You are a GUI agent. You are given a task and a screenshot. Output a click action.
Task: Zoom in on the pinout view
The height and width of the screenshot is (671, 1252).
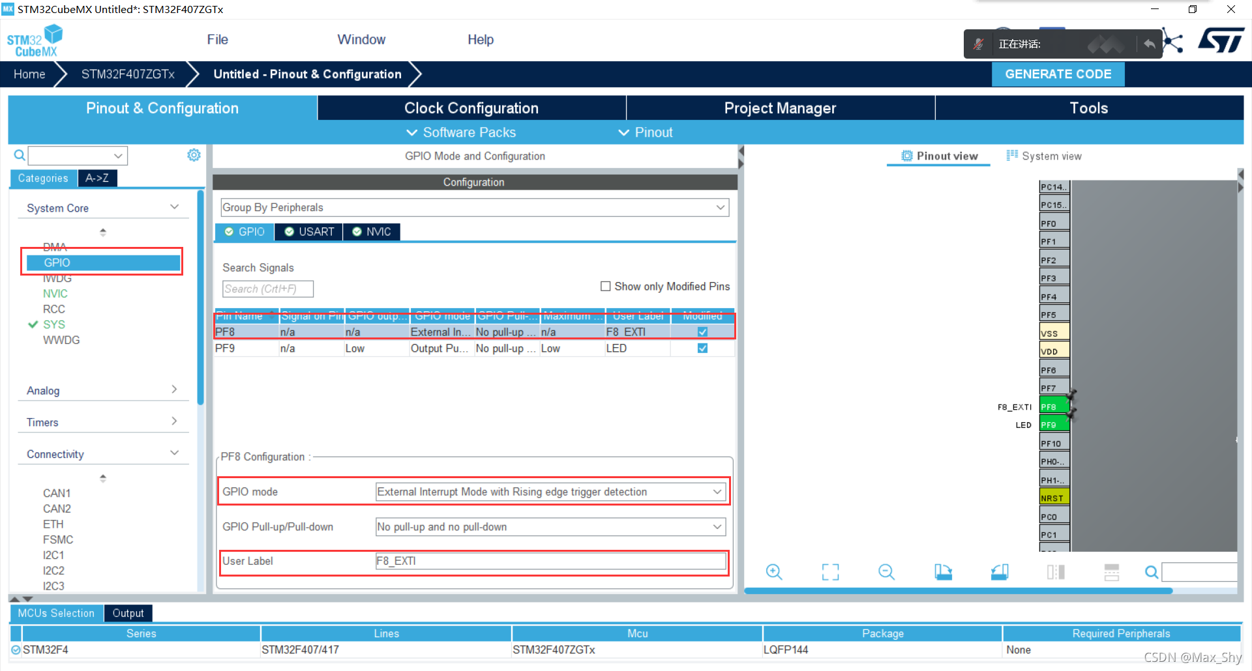[x=774, y=572]
